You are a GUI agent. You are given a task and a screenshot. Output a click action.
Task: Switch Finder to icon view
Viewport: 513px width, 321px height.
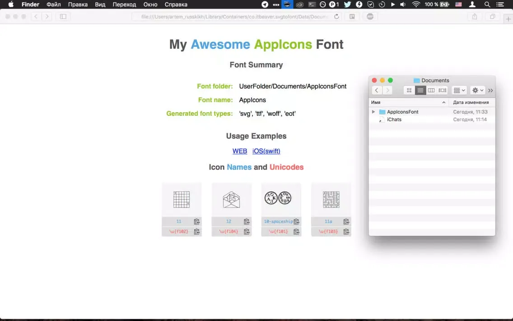[409, 90]
